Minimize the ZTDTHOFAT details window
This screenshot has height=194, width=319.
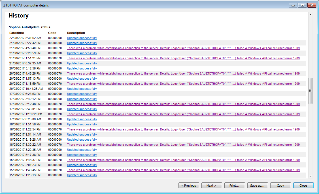[x=293, y=5]
